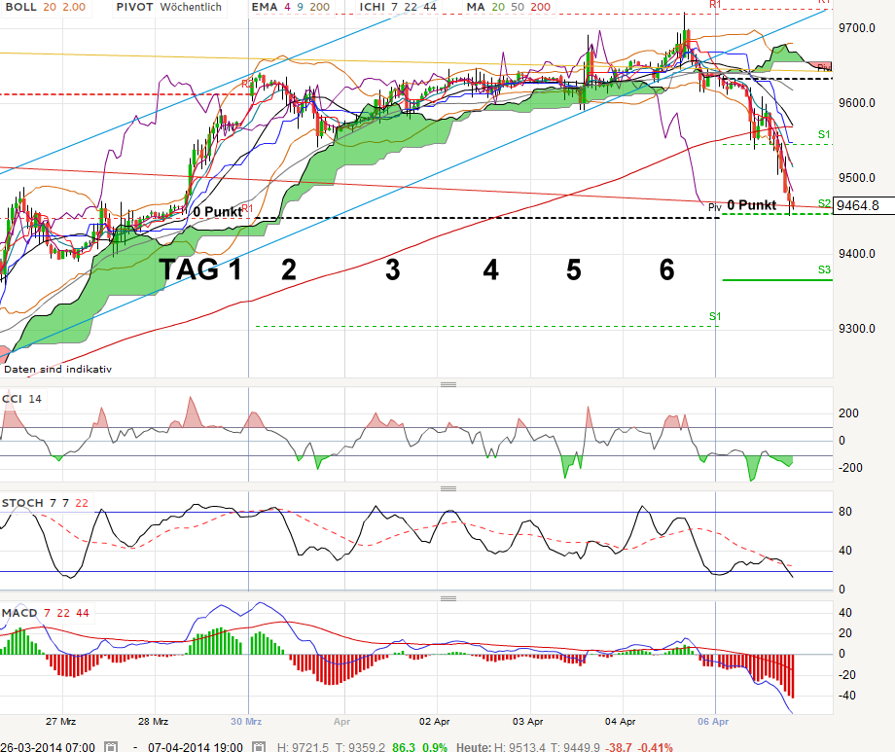The width and height of the screenshot is (895, 752).
Task: Click the BOLL 20 2.00 indicator label
Action: (x=45, y=7)
